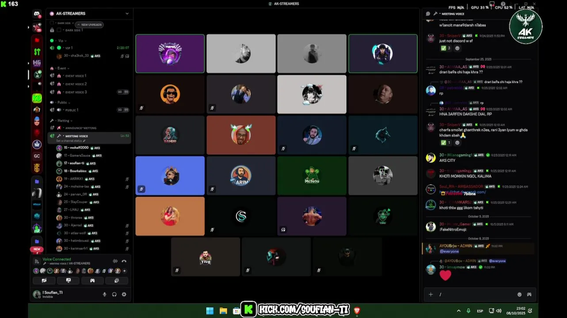Open ESP language indicator in taskbar
Viewport: 567px width, 318px height.
[480, 311]
